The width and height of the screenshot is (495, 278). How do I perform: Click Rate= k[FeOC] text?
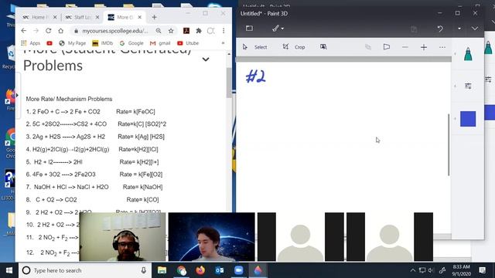135,111
